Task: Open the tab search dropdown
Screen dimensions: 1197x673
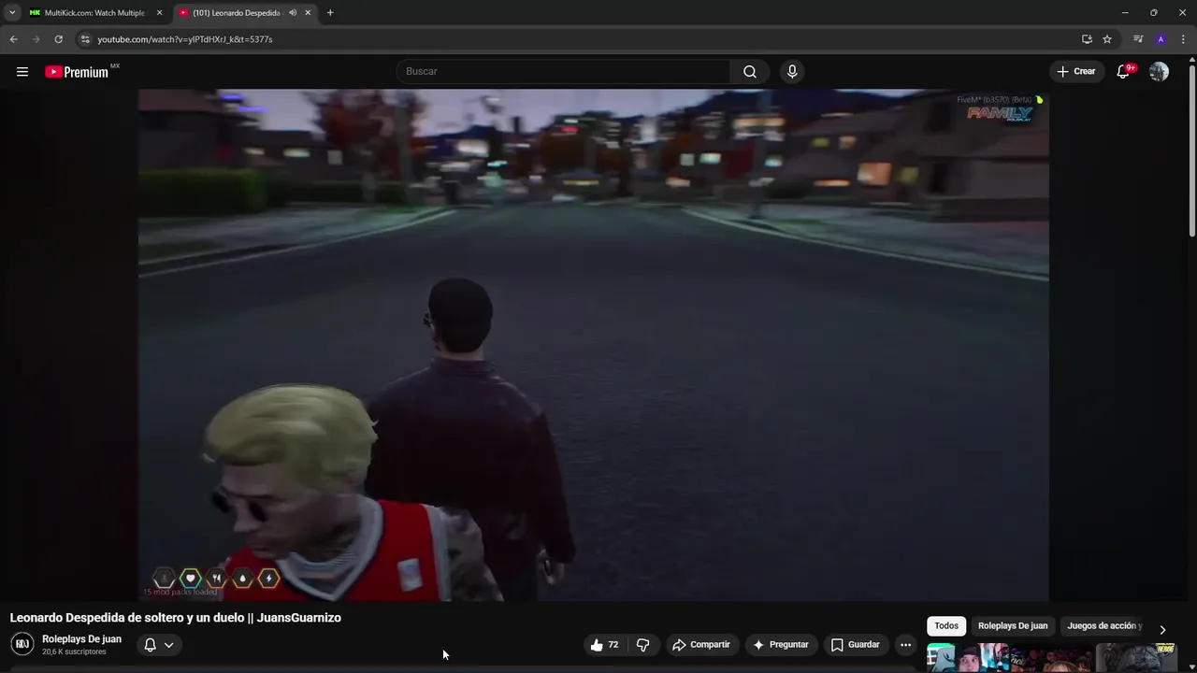Action: tap(12, 13)
